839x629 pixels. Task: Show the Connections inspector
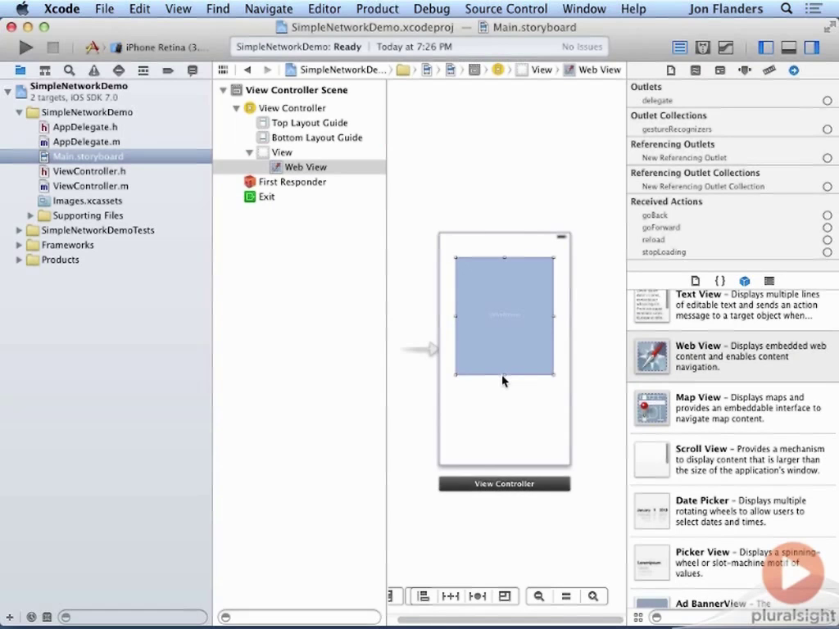coord(793,70)
